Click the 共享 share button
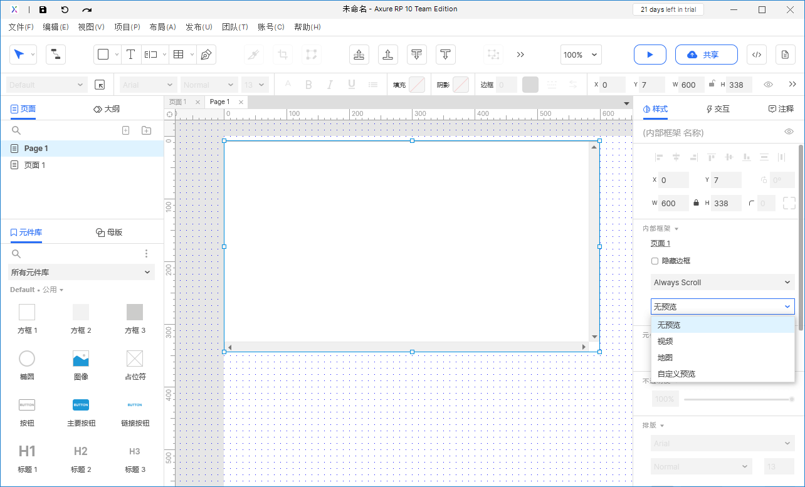This screenshot has height=487, width=805. (x=706, y=55)
